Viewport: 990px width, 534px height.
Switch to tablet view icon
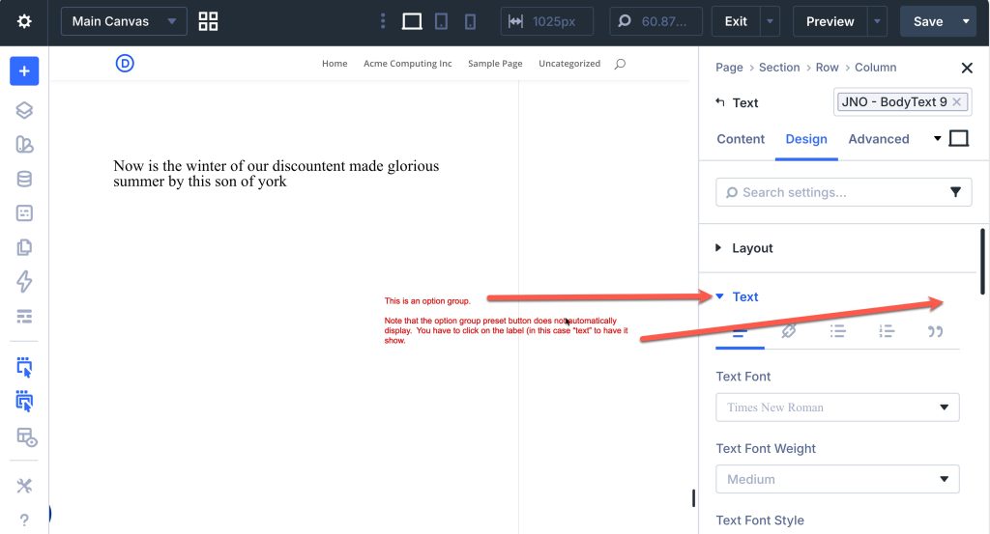[441, 21]
